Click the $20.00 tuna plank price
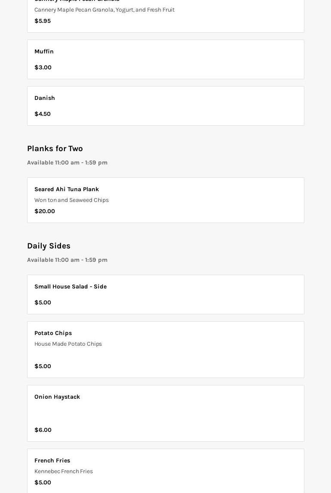331x493 pixels. click(45, 211)
